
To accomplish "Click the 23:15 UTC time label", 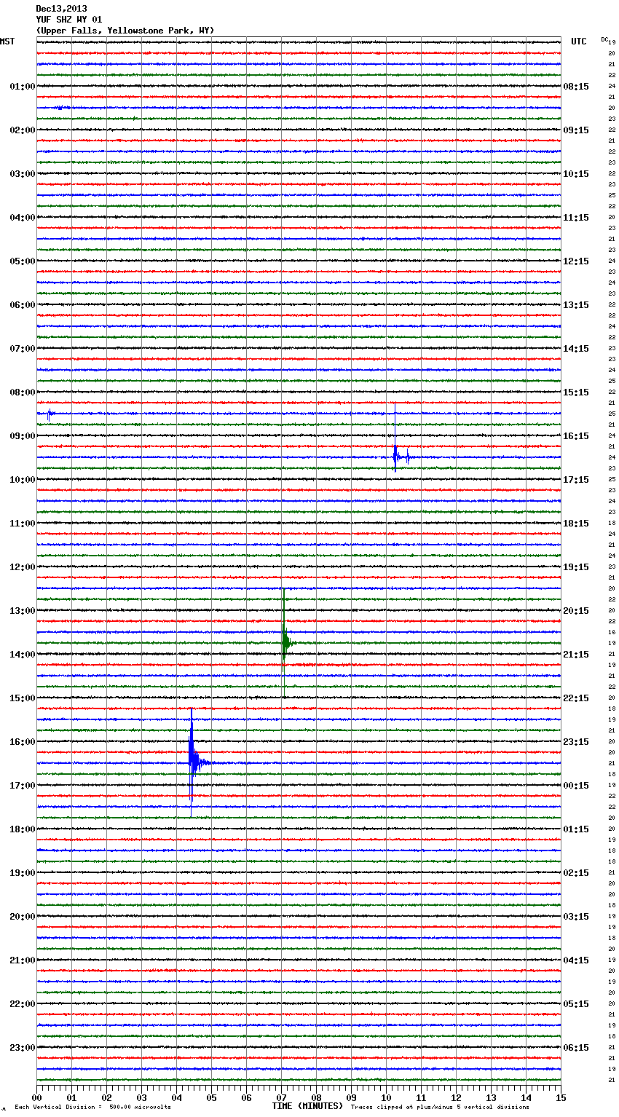I will click(576, 742).
